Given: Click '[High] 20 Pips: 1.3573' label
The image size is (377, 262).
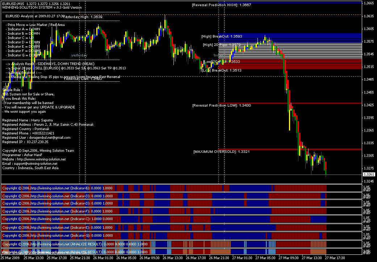Looking at the screenshot, I should tap(222, 44).
